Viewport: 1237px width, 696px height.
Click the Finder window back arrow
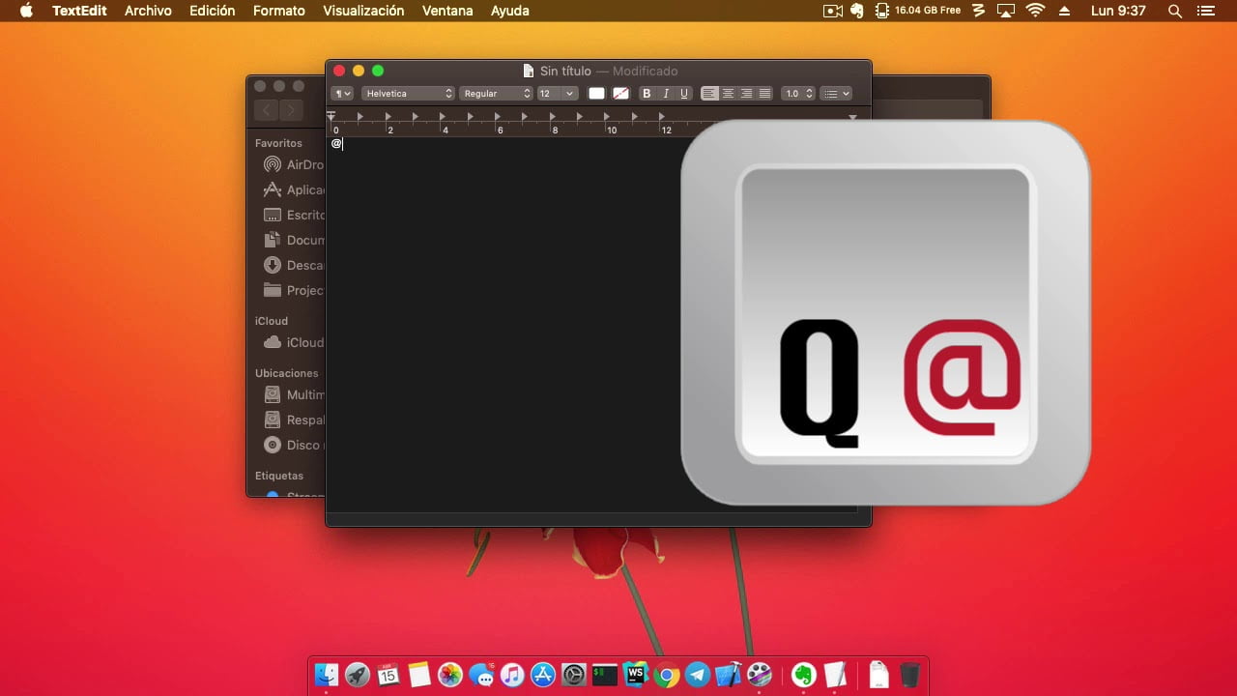pos(268,110)
